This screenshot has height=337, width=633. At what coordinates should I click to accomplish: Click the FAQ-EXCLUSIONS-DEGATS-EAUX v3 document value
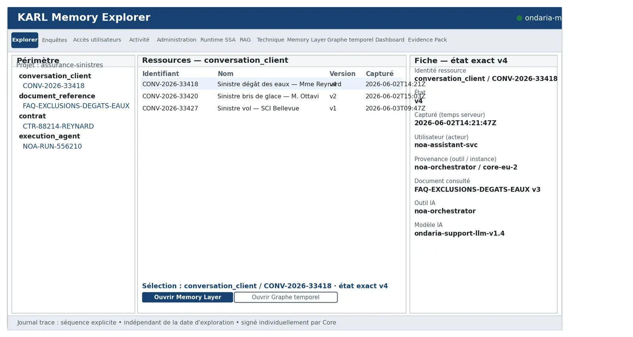(477, 189)
